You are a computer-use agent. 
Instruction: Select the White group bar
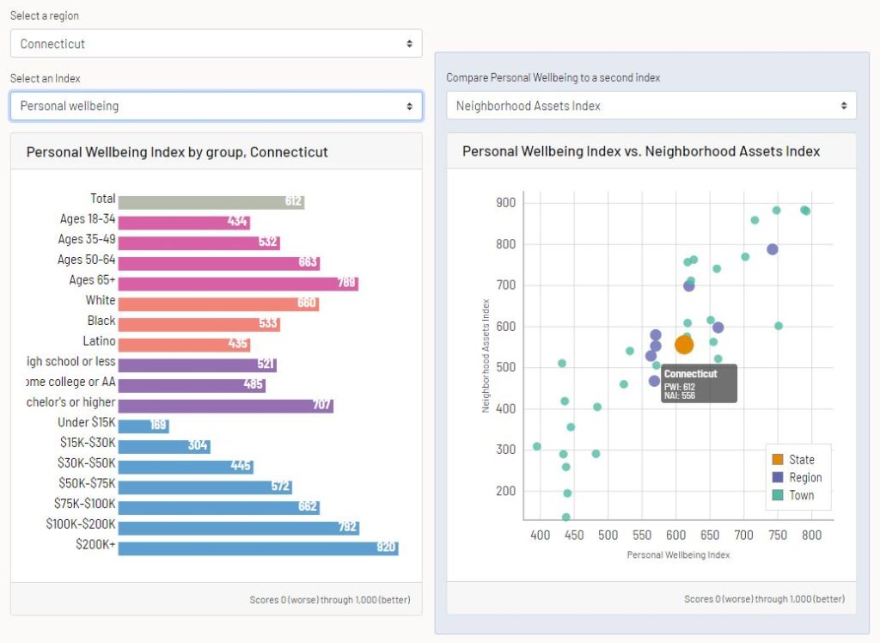pos(218,303)
